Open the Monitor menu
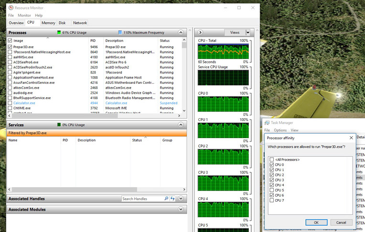Screen dimensions: 365x232 pyautogui.click(x=24, y=15)
